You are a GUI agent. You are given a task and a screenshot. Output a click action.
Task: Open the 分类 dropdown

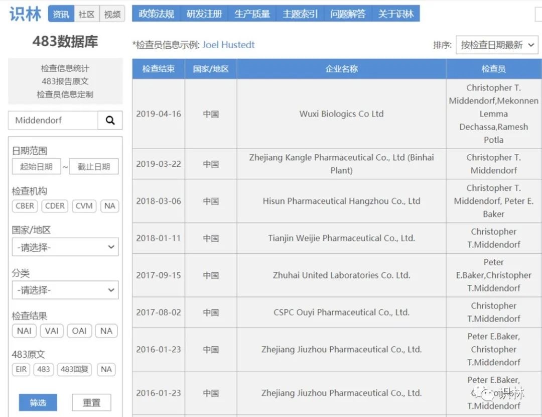[65, 290]
